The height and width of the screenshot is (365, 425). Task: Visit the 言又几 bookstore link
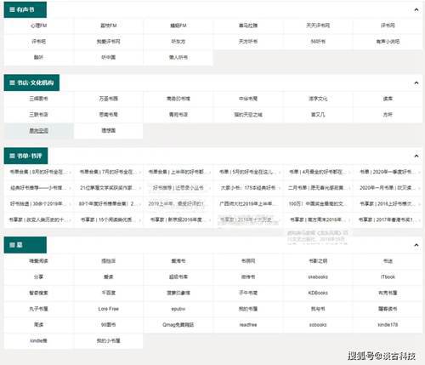click(x=318, y=115)
